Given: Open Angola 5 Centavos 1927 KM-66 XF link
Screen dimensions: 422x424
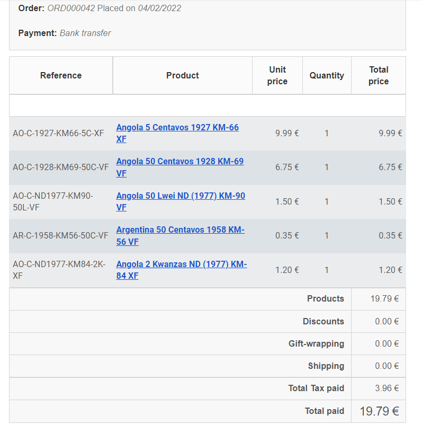Looking at the screenshot, I should (177, 133).
